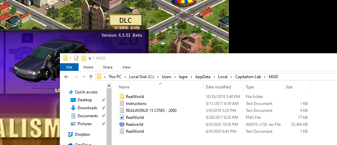337x145 pixels.
Task: Open Documents in the navigation pane
Action: click(88, 116)
